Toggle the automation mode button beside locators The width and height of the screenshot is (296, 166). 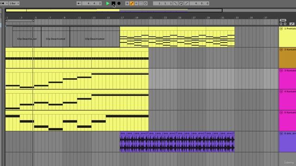tap(292, 24)
